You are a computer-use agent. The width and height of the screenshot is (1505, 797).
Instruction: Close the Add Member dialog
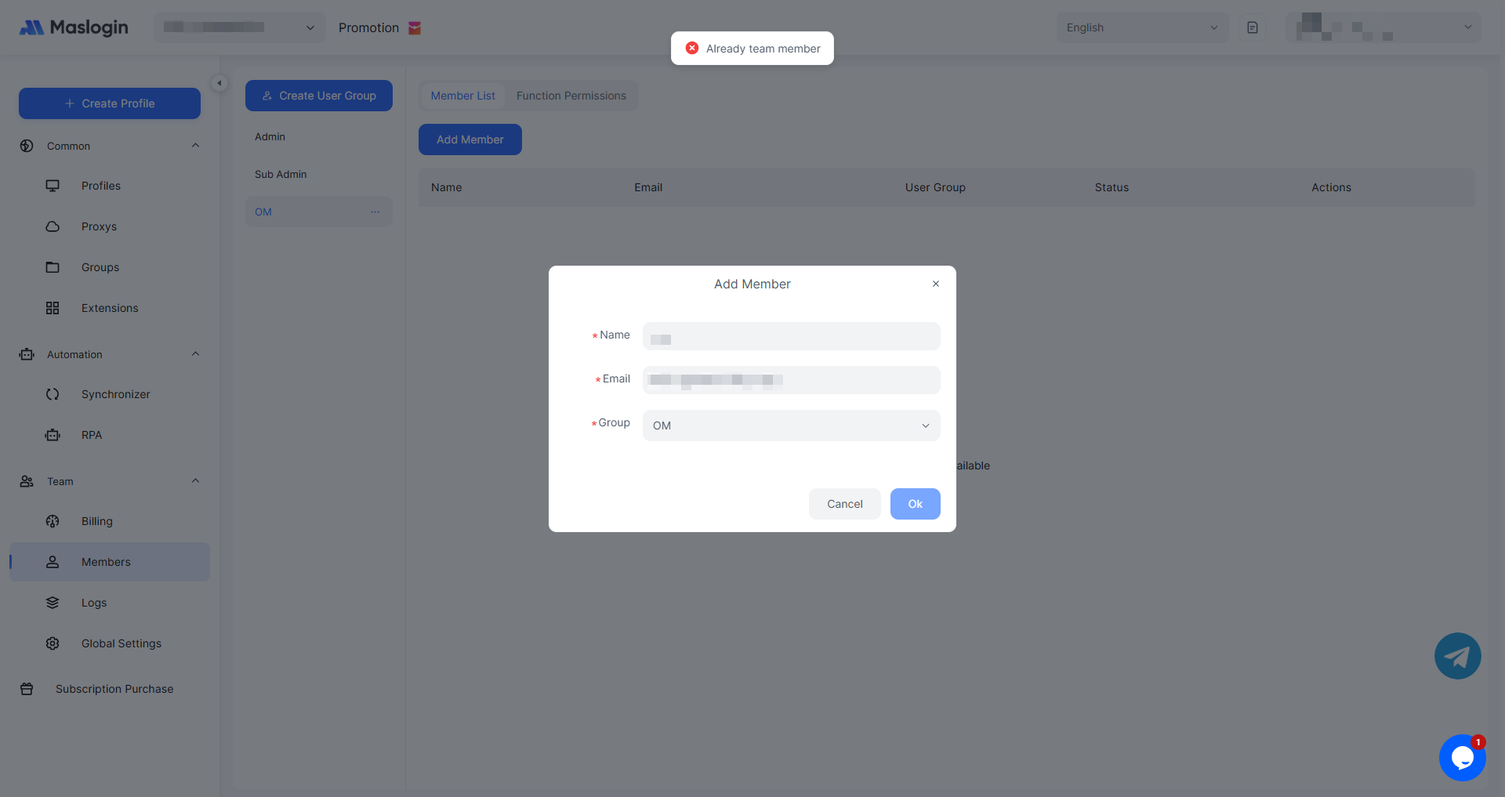click(935, 284)
